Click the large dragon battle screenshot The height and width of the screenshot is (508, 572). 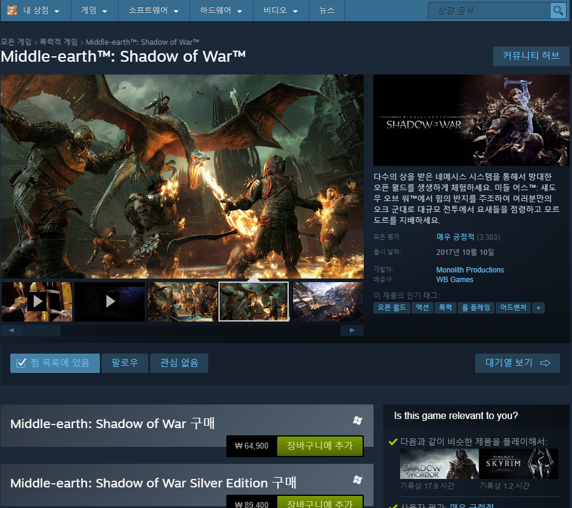(x=182, y=176)
